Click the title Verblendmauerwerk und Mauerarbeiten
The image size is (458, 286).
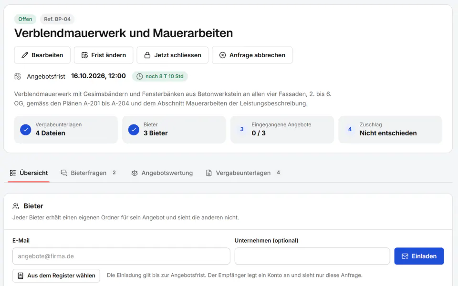124,33
